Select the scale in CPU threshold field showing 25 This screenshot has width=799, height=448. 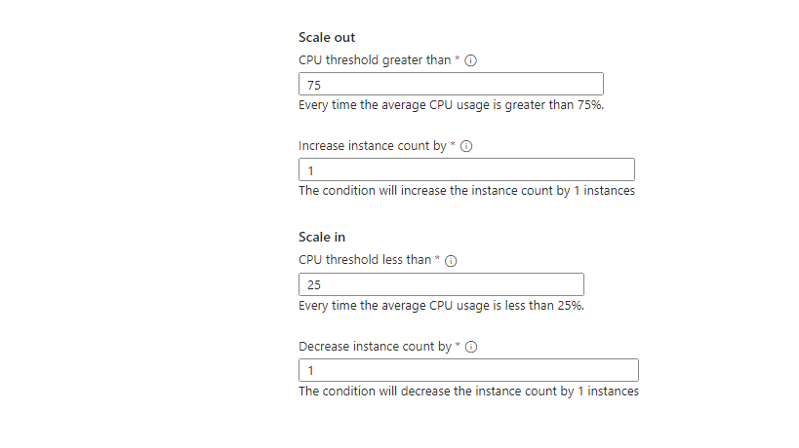(x=441, y=284)
